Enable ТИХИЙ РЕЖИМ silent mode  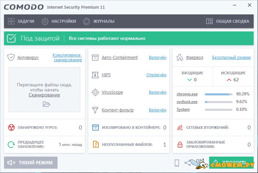[x=31, y=163]
